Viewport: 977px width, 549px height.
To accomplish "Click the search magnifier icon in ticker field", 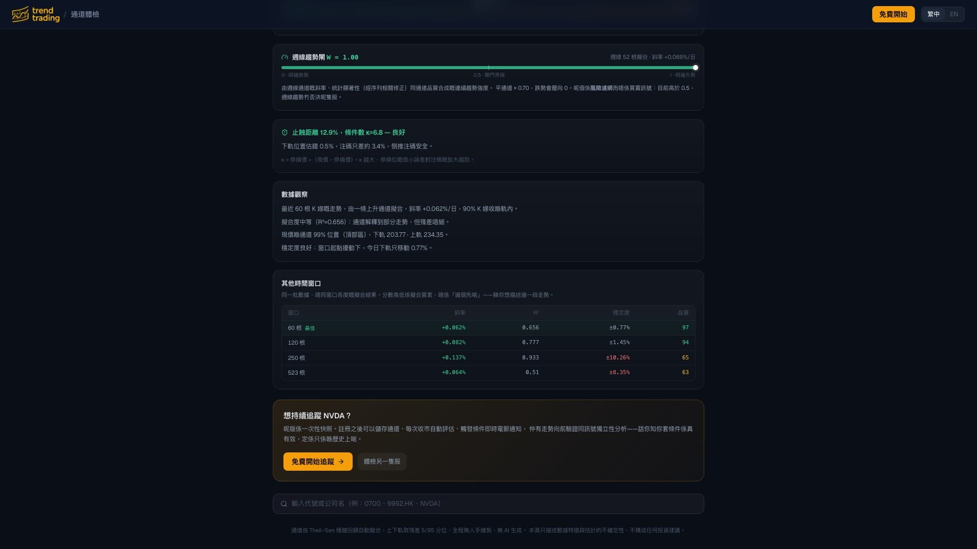I will [x=284, y=504].
